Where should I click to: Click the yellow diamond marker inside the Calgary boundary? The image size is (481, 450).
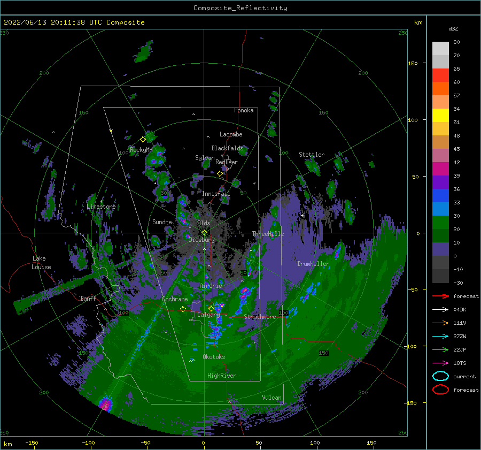coord(211,308)
